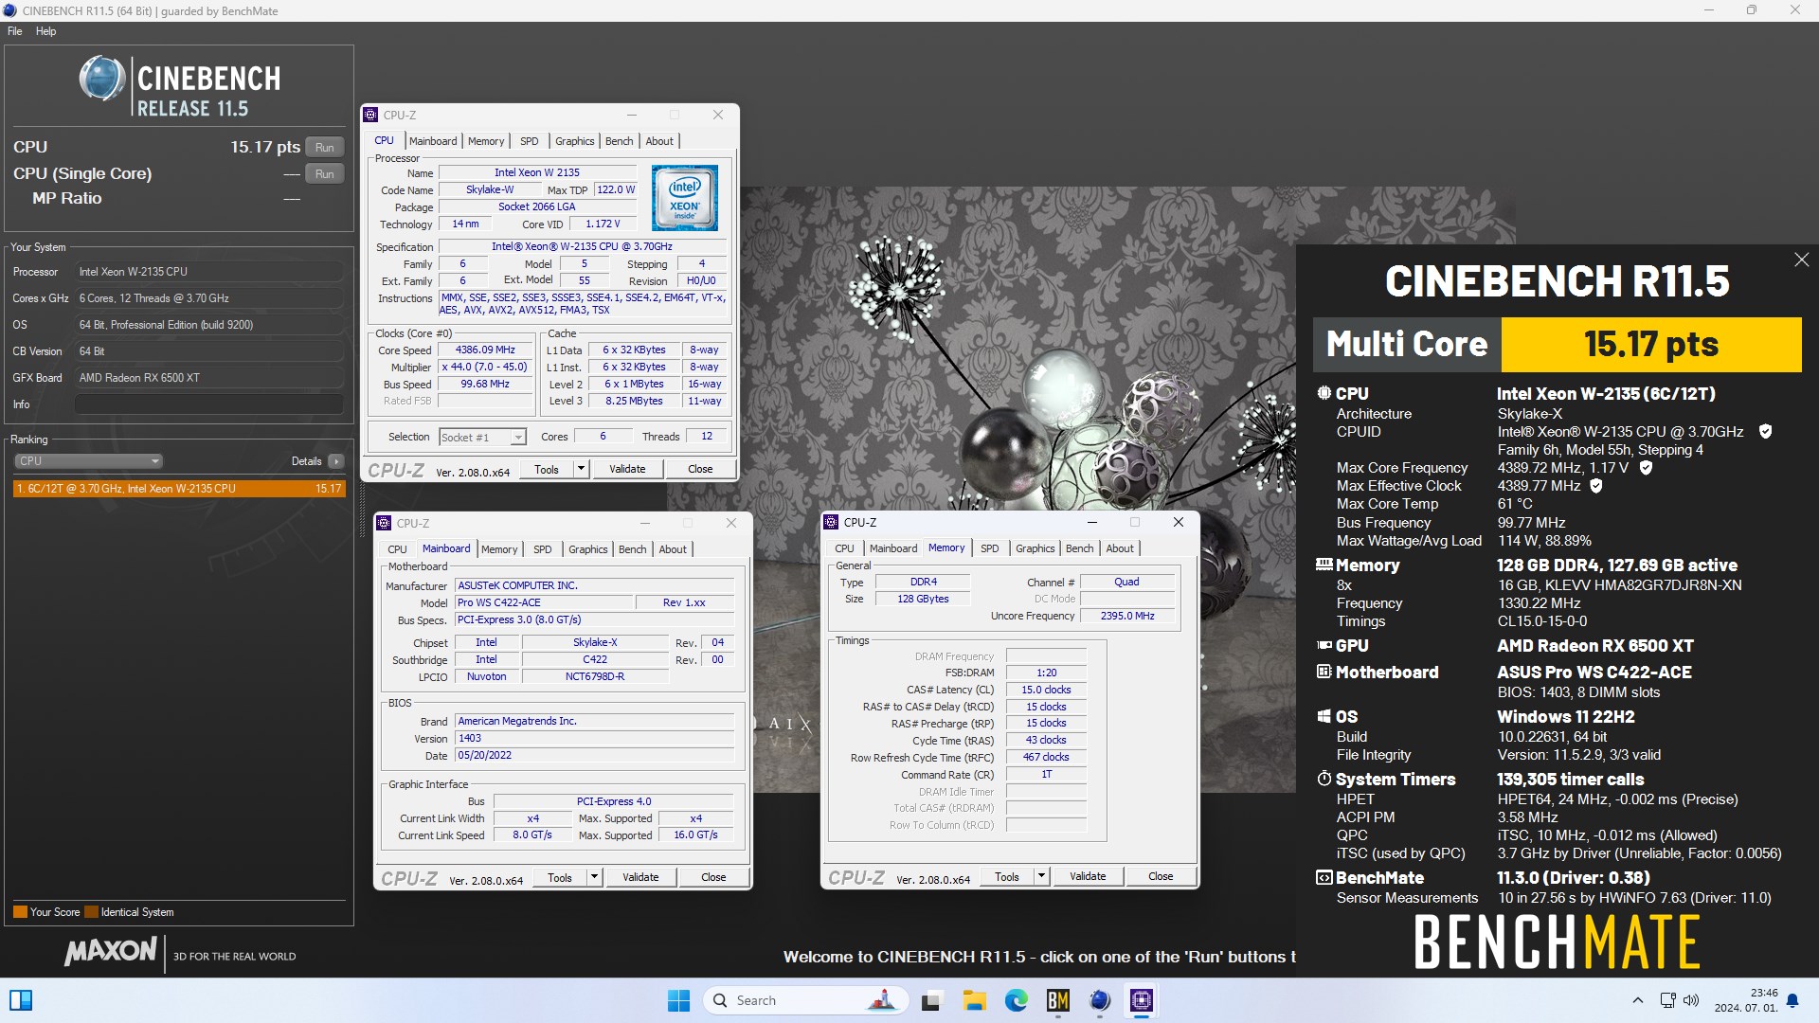Open the Task View taskbar icon
Screen dimensions: 1819x1023
click(932, 1000)
